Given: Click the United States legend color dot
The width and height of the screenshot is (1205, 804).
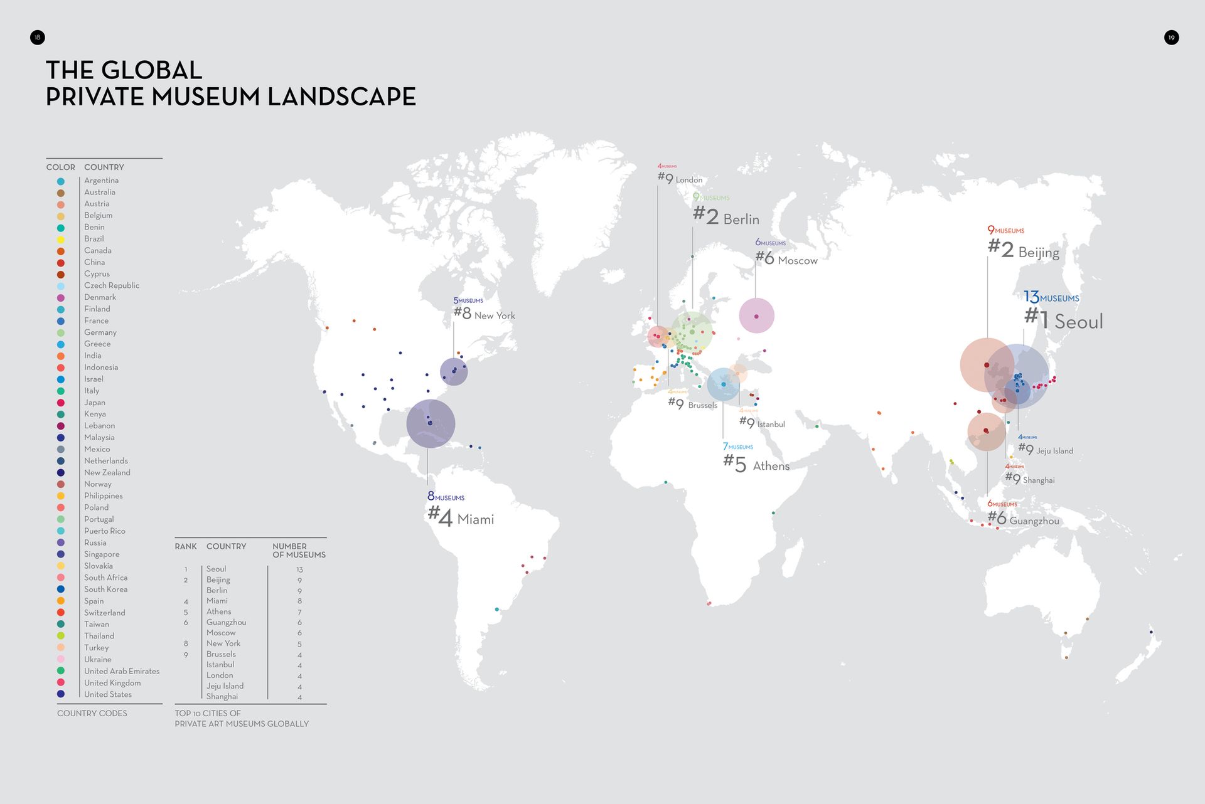Looking at the screenshot, I should 61,694.
